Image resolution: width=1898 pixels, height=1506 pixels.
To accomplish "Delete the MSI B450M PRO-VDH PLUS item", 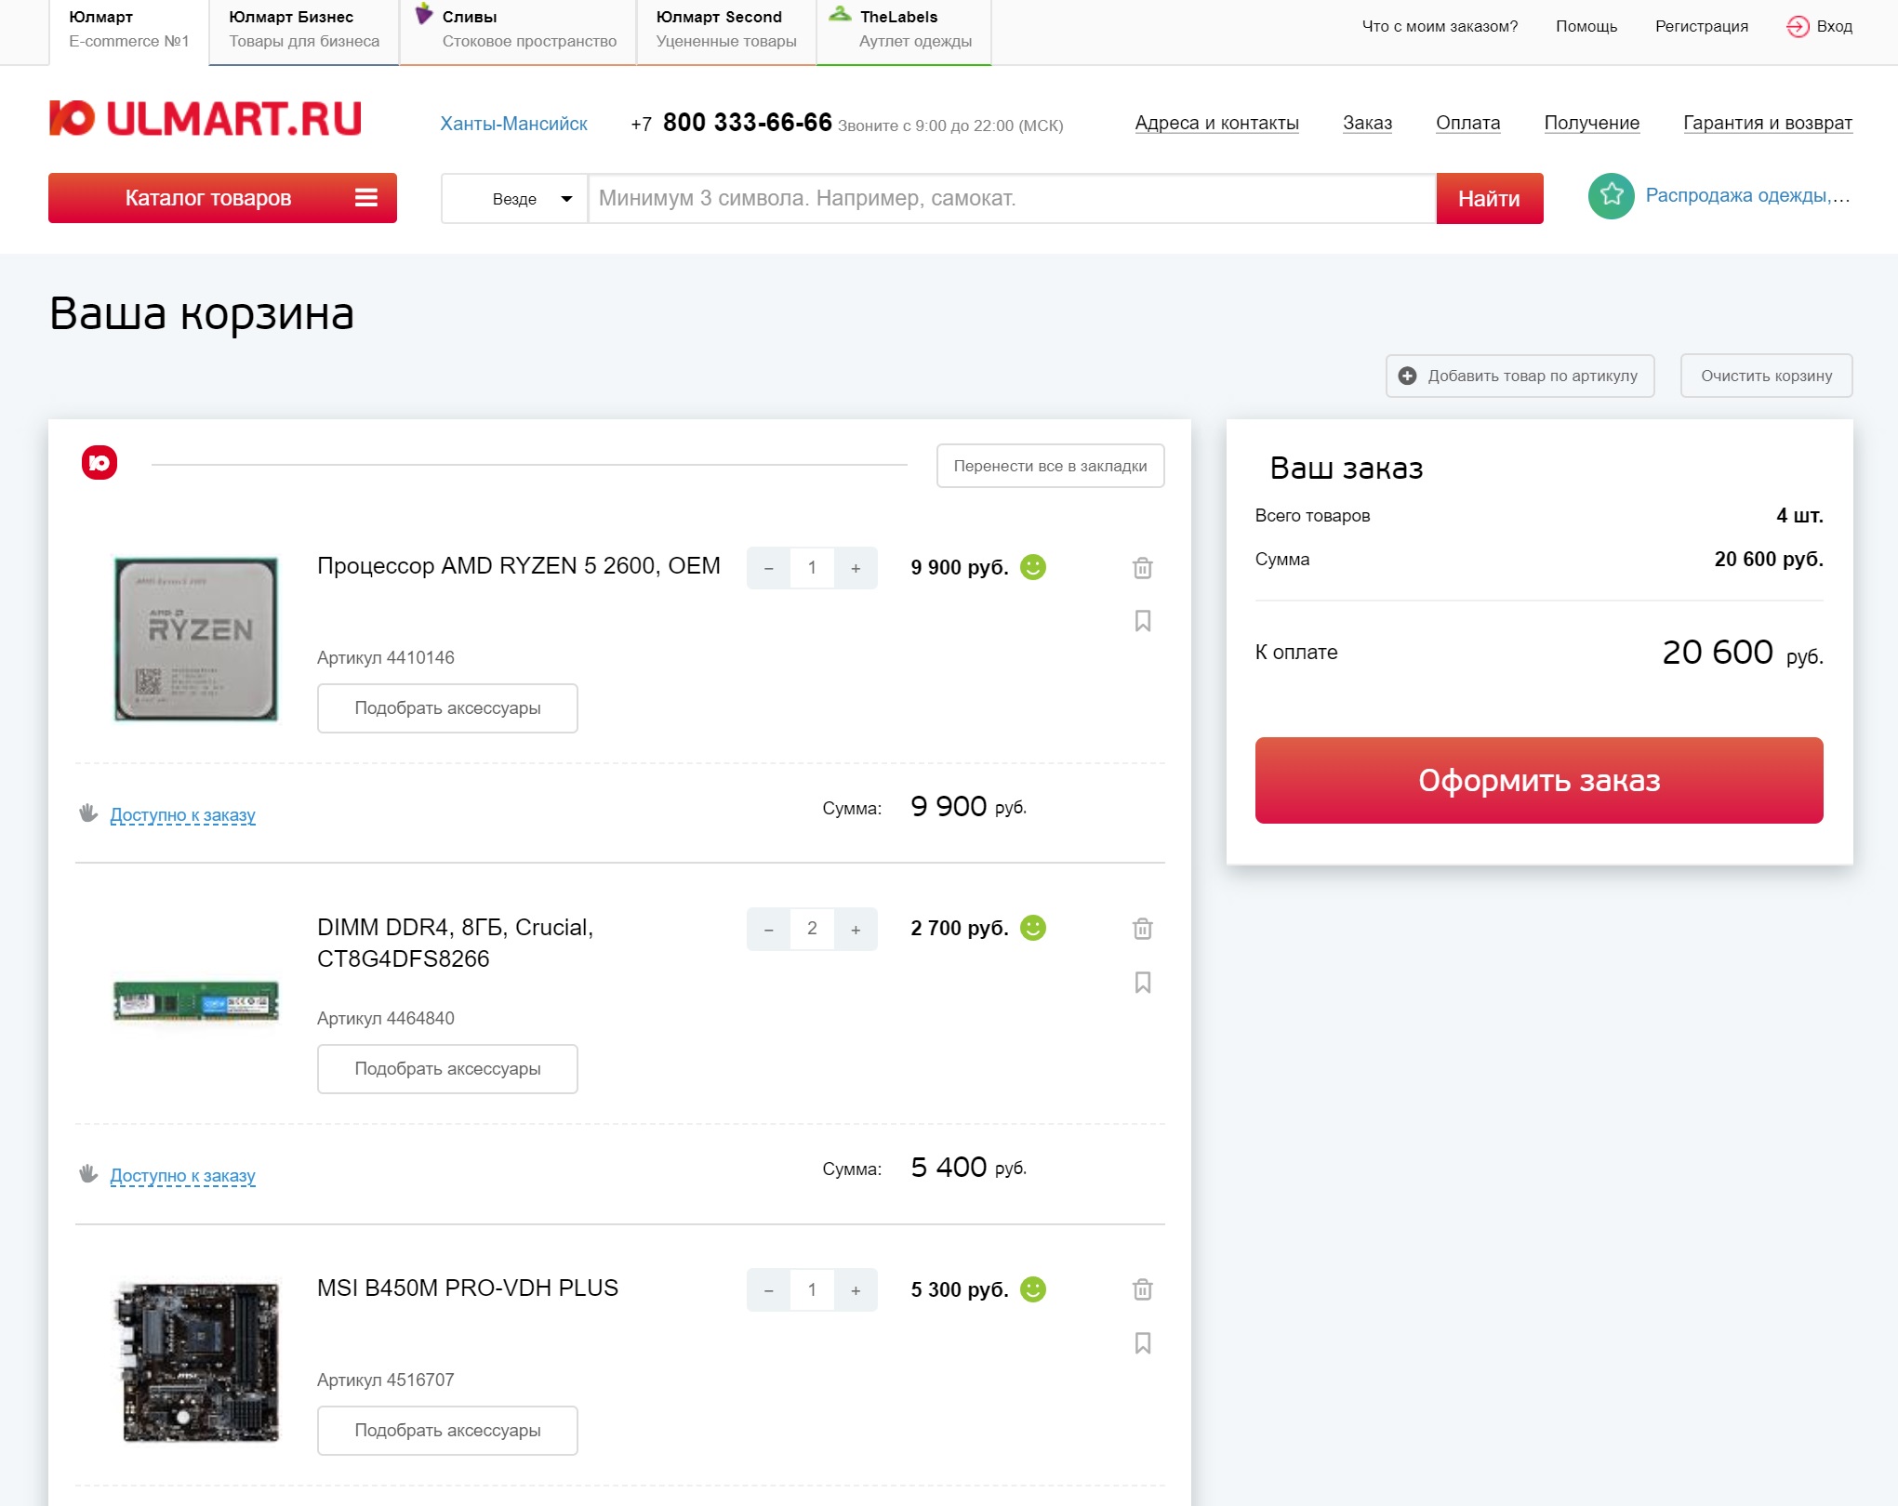I will point(1142,1289).
